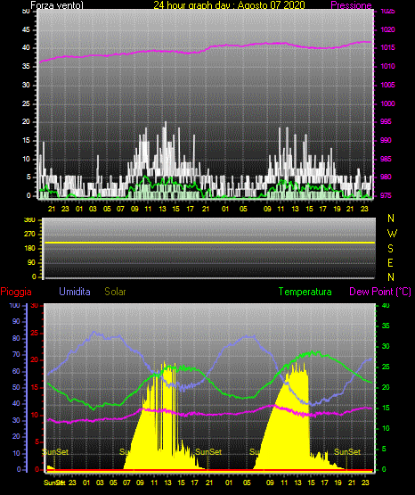This screenshot has height=495, width=415.
Task: Select the 24 hour graph day title
Action: tap(229, 5)
